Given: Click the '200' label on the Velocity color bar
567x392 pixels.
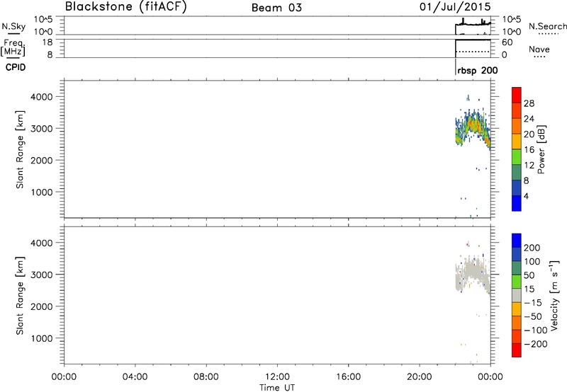Looking at the screenshot, I should click(x=532, y=248).
